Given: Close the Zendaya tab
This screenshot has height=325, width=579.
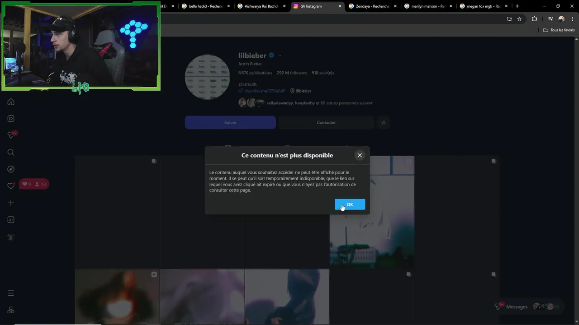Looking at the screenshot, I should (x=395, y=6).
